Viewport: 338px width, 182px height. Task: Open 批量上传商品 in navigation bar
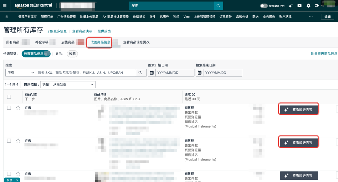pos(89,17)
